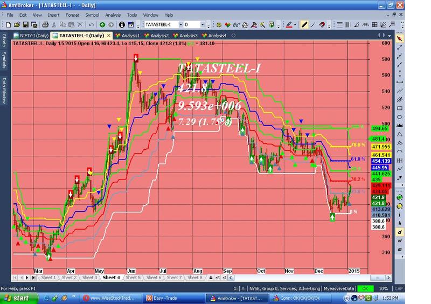431x304 pixels.
Task: Switch to hourly interval with the h button
Action: [x=400, y=223]
